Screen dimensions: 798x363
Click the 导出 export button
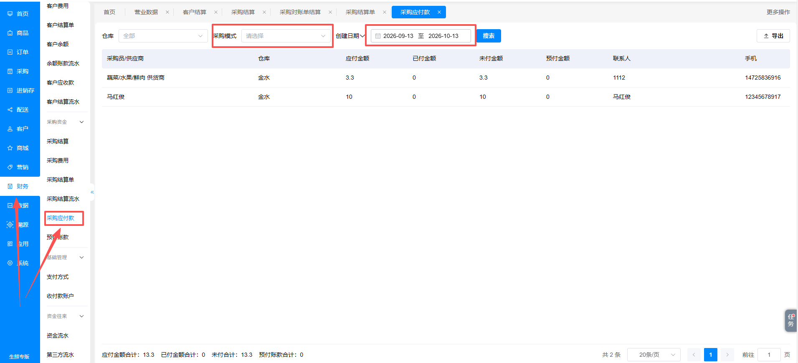coord(773,36)
